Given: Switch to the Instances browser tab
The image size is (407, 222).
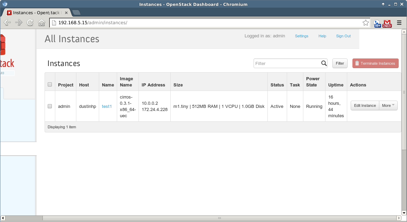Looking at the screenshot, I should [x=36, y=13].
